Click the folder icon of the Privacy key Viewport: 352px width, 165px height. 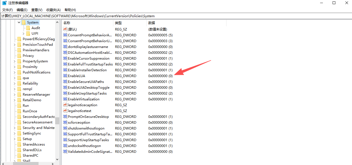(x=19, y=56)
